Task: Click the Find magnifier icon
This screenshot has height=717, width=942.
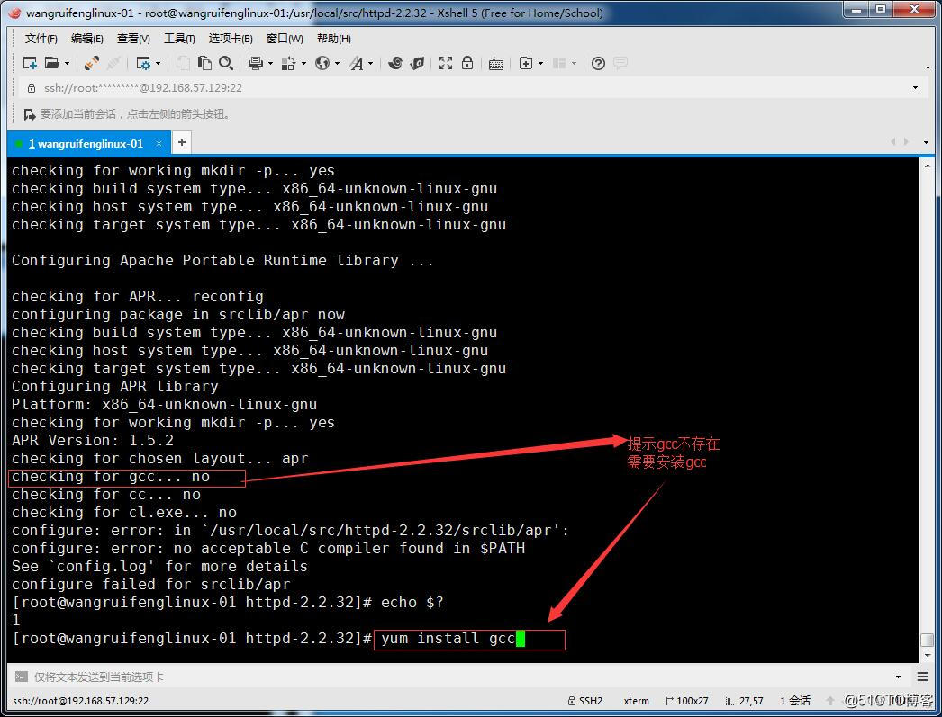Action: 226,63
